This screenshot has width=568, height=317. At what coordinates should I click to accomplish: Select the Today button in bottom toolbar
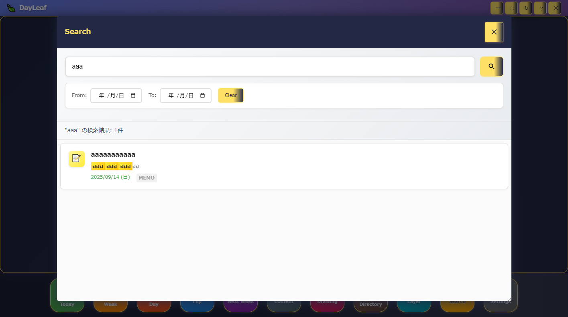(x=67, y=305)
